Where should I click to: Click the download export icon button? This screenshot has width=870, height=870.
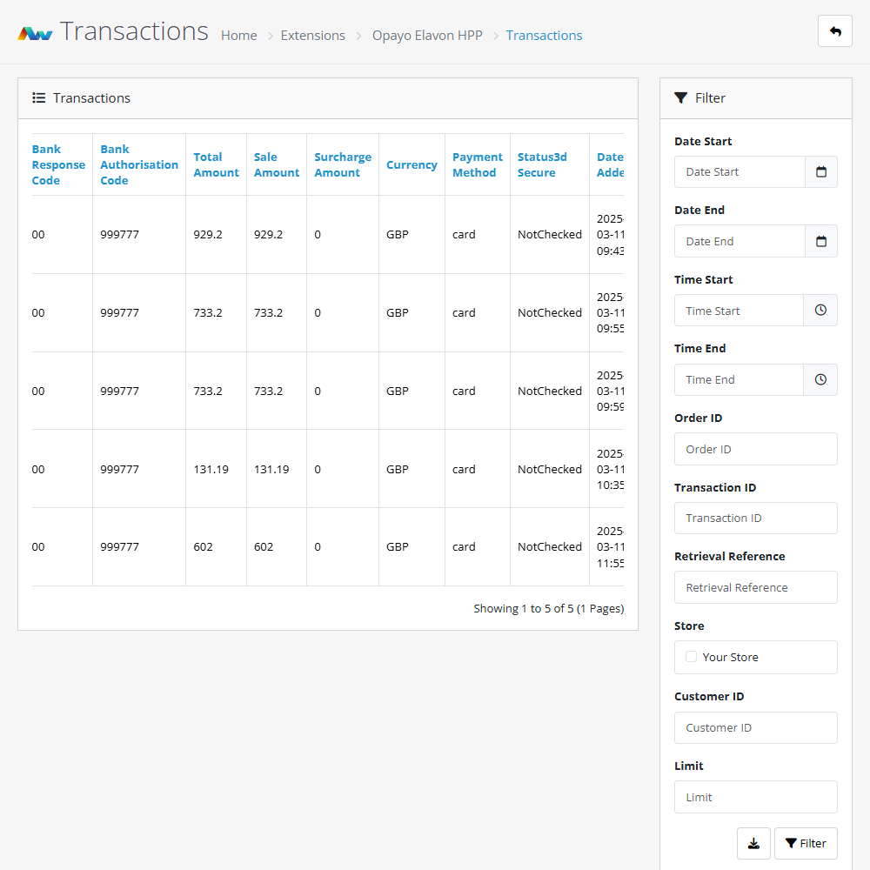[x=753, y=843]
